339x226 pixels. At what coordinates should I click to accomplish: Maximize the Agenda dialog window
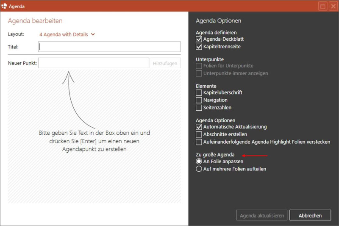click(x=323, y=6)
